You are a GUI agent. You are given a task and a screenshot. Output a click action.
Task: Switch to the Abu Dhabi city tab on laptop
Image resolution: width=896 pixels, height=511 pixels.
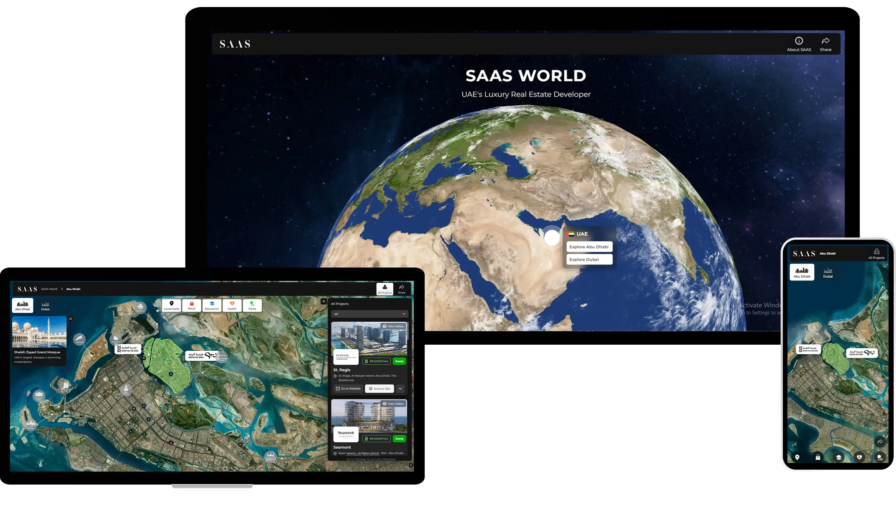pyautogui.click(x=22, y=305)
